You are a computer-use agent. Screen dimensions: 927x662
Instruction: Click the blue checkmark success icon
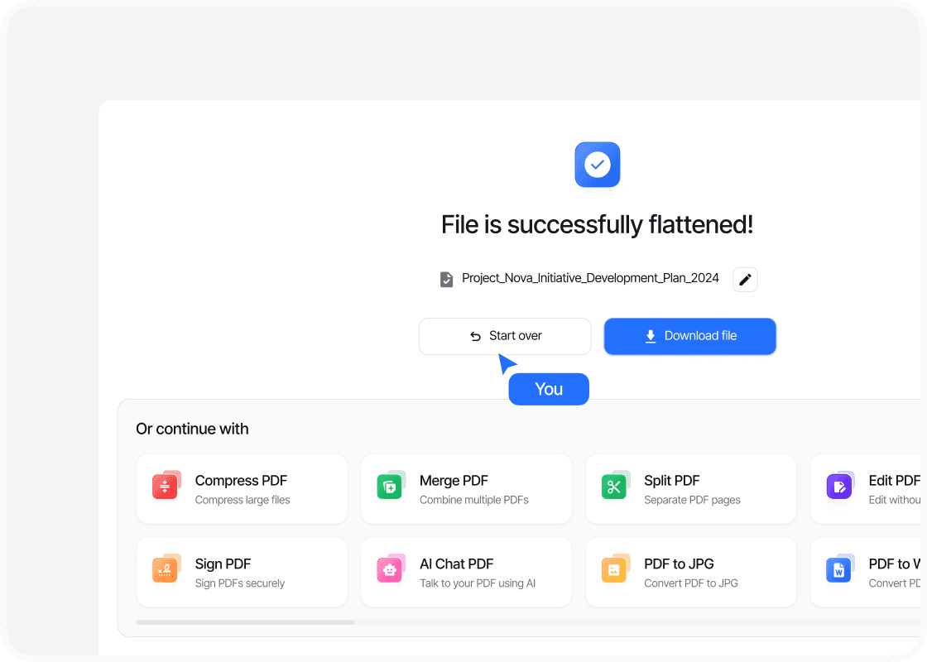click(597, 165)
